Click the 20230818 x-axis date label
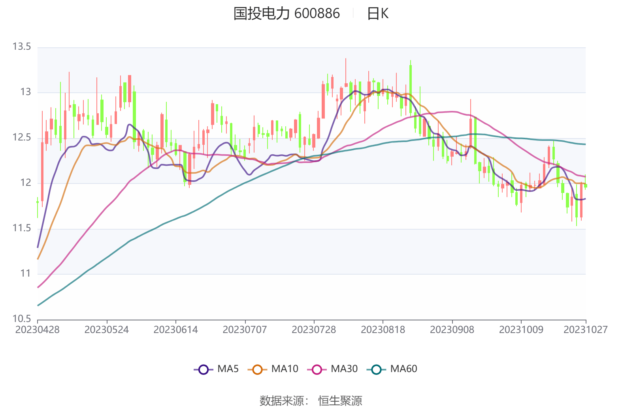 click(x=383, y=330)
